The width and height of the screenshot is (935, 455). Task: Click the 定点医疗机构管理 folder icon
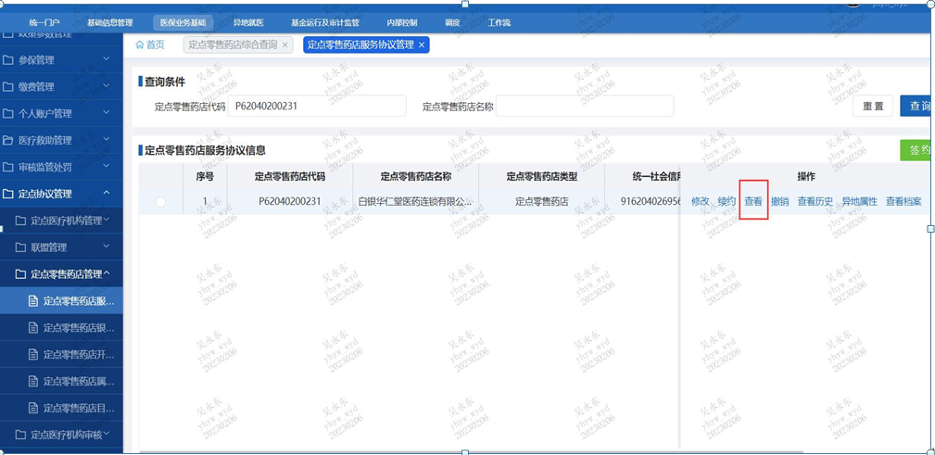[x=20, y=221]
